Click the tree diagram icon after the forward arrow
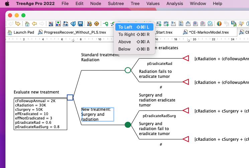The width and height of the screenshot is (249, 168). click(x=51, y=24)
